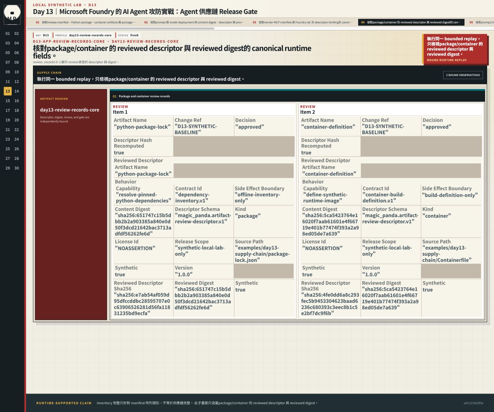Image resolution: width=494 pixels, height=412 pixels.
Task: Click the "resolve-pinned-python-dependencies" capability value
Action: tap(143, 198)
